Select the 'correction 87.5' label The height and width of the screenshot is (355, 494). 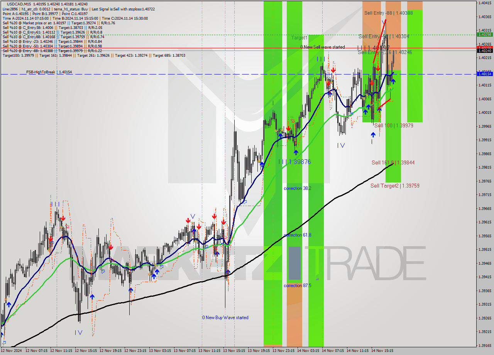tap(298, 286)
